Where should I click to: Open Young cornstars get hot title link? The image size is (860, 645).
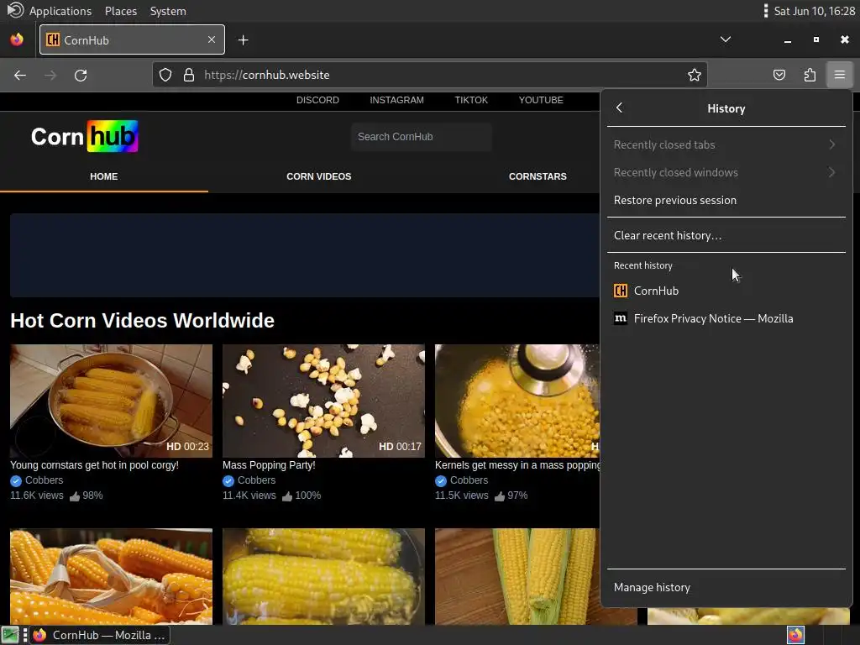coord(94,465)
